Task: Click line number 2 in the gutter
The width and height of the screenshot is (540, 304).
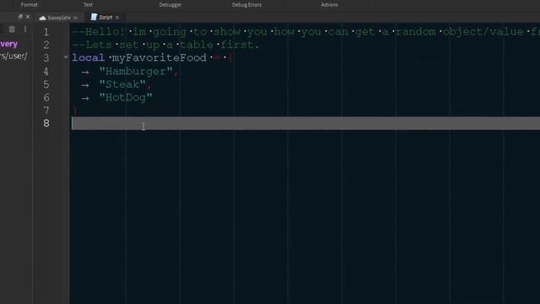Action: tap(46, 45)
